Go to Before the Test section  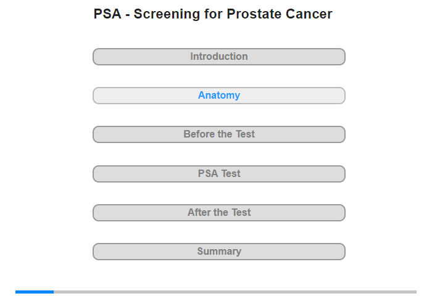click(218, 134)
